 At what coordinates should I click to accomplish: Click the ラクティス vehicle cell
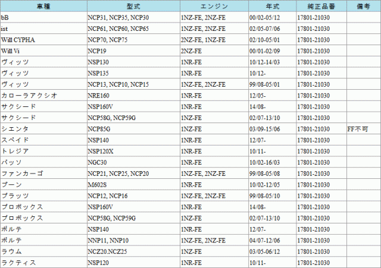click(18, 263)
